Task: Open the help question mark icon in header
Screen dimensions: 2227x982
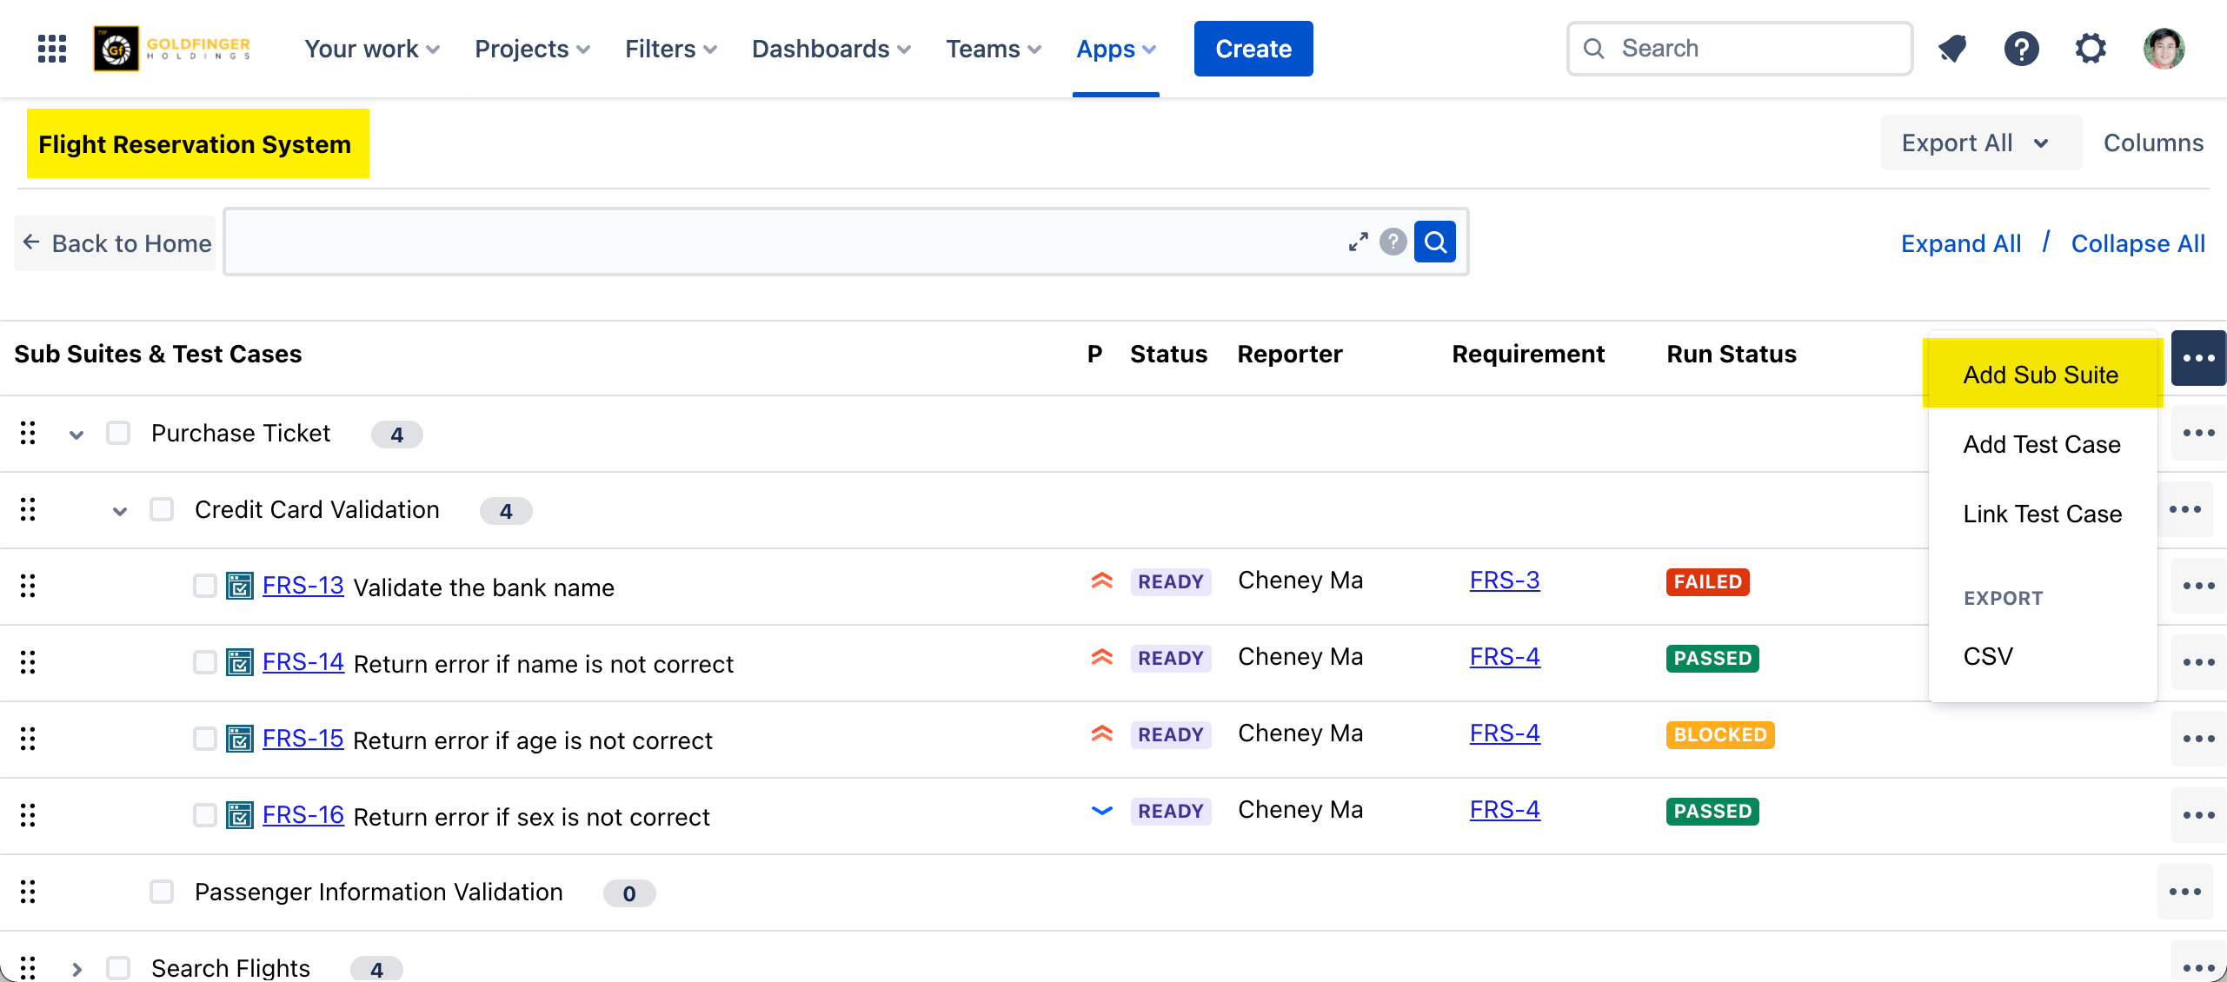Action: tap(2022, 49)
